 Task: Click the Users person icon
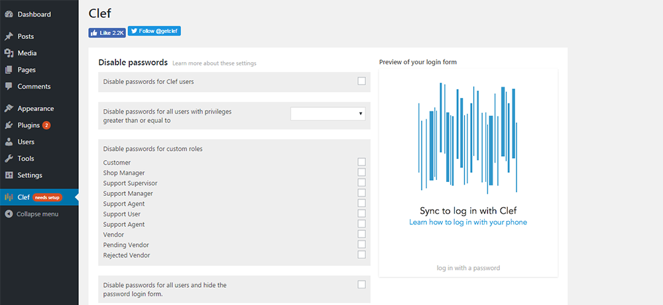9,142
